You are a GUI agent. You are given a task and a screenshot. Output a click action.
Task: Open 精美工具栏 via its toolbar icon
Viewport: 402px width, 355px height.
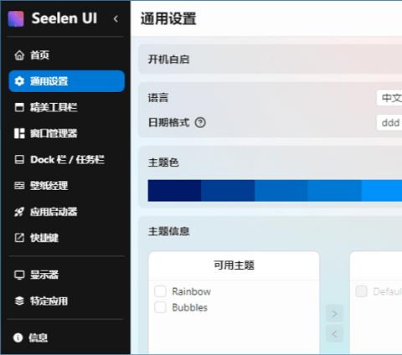click(19, 107)
